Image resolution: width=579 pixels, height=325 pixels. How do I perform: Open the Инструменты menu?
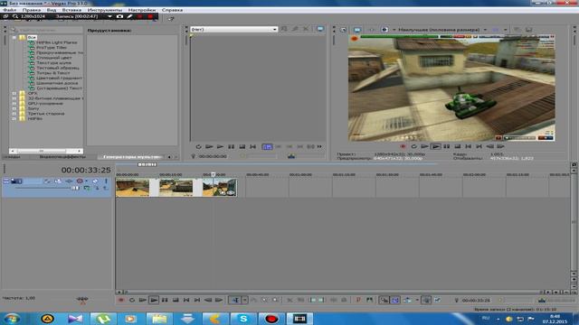(x=105, y=10)
